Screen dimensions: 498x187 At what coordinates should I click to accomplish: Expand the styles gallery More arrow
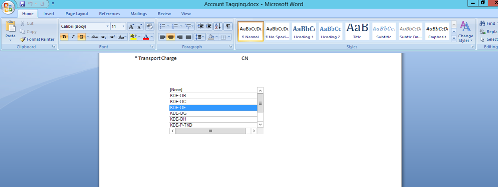[x=454, y=38]
